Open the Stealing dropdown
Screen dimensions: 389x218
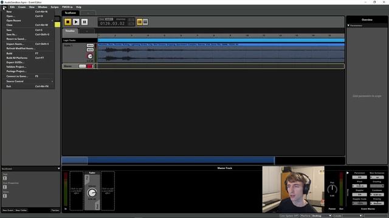(x=377, y=186)
